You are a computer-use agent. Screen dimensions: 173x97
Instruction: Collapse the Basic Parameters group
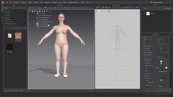point(143,59)
